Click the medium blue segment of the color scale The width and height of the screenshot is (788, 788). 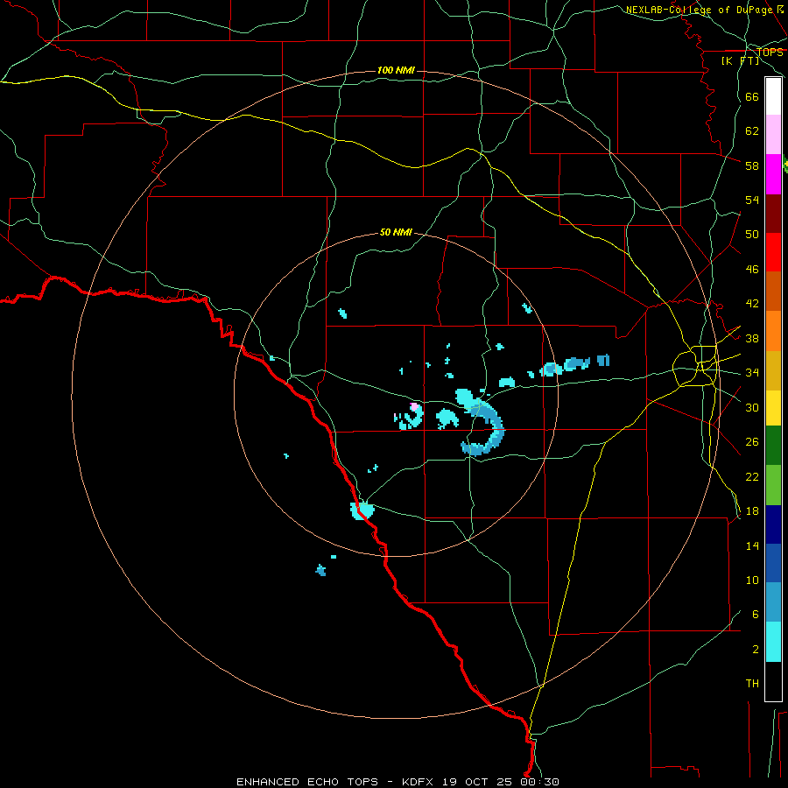773,563
